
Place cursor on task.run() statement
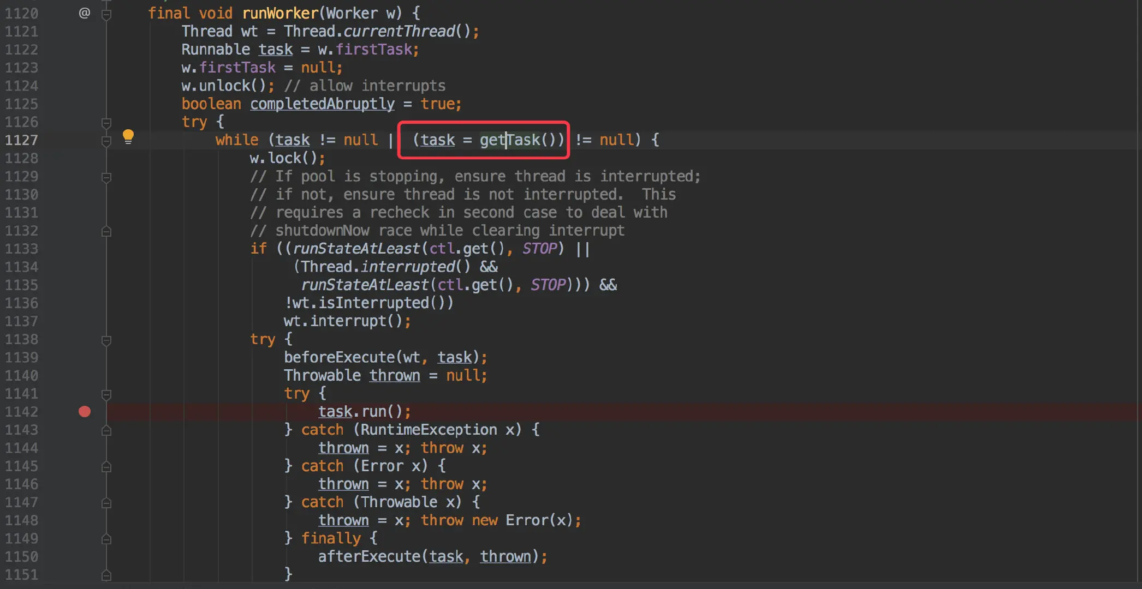pyautogui.click(x=364, y=411)
